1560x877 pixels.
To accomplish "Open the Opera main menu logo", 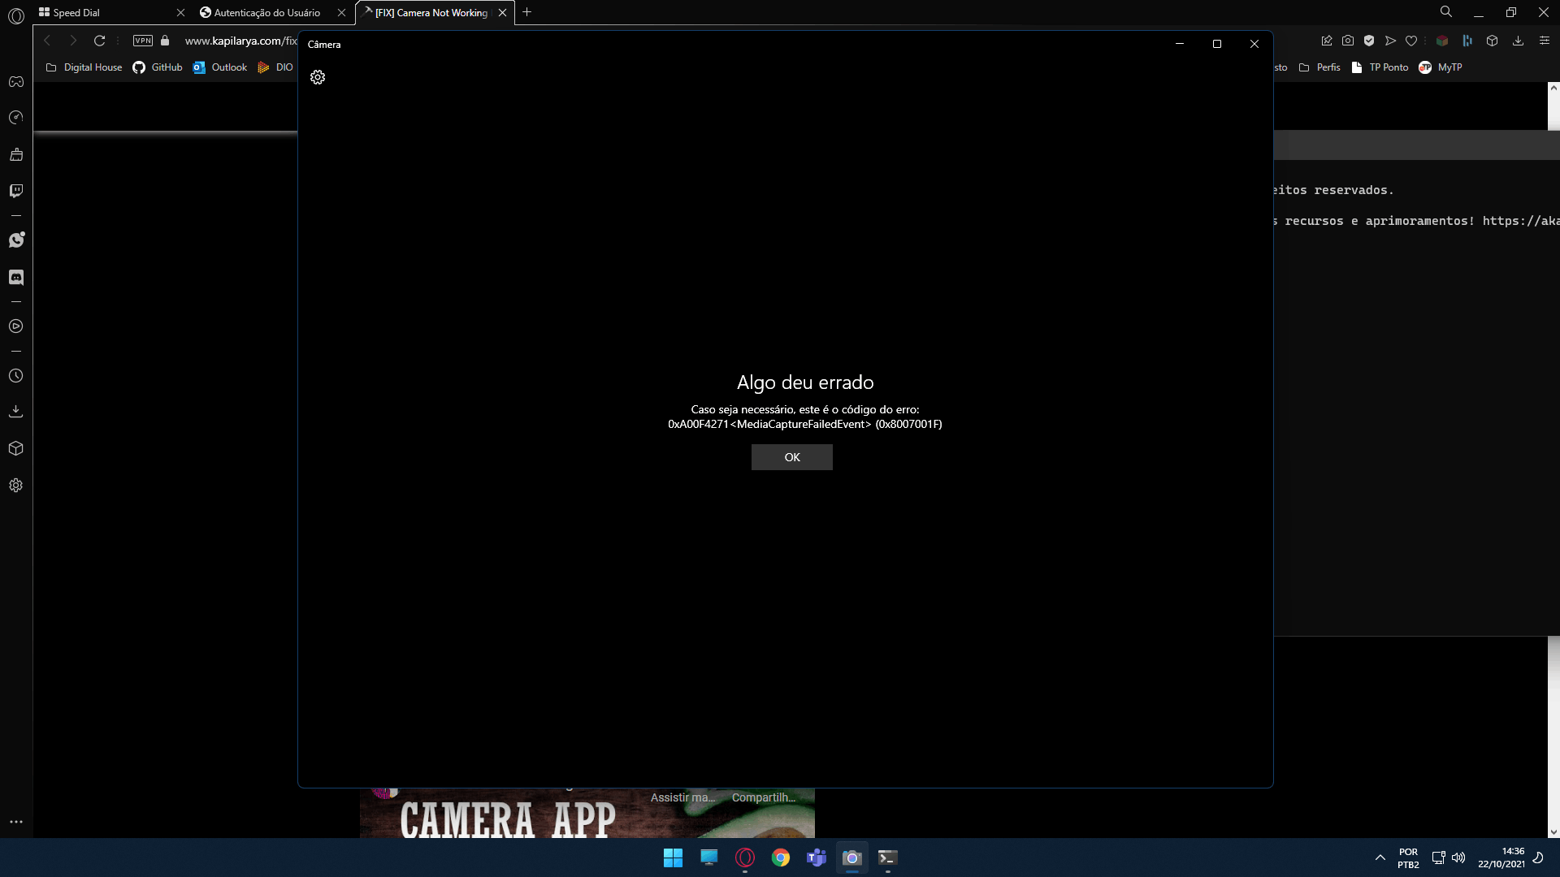I will (x=16, y=15).
